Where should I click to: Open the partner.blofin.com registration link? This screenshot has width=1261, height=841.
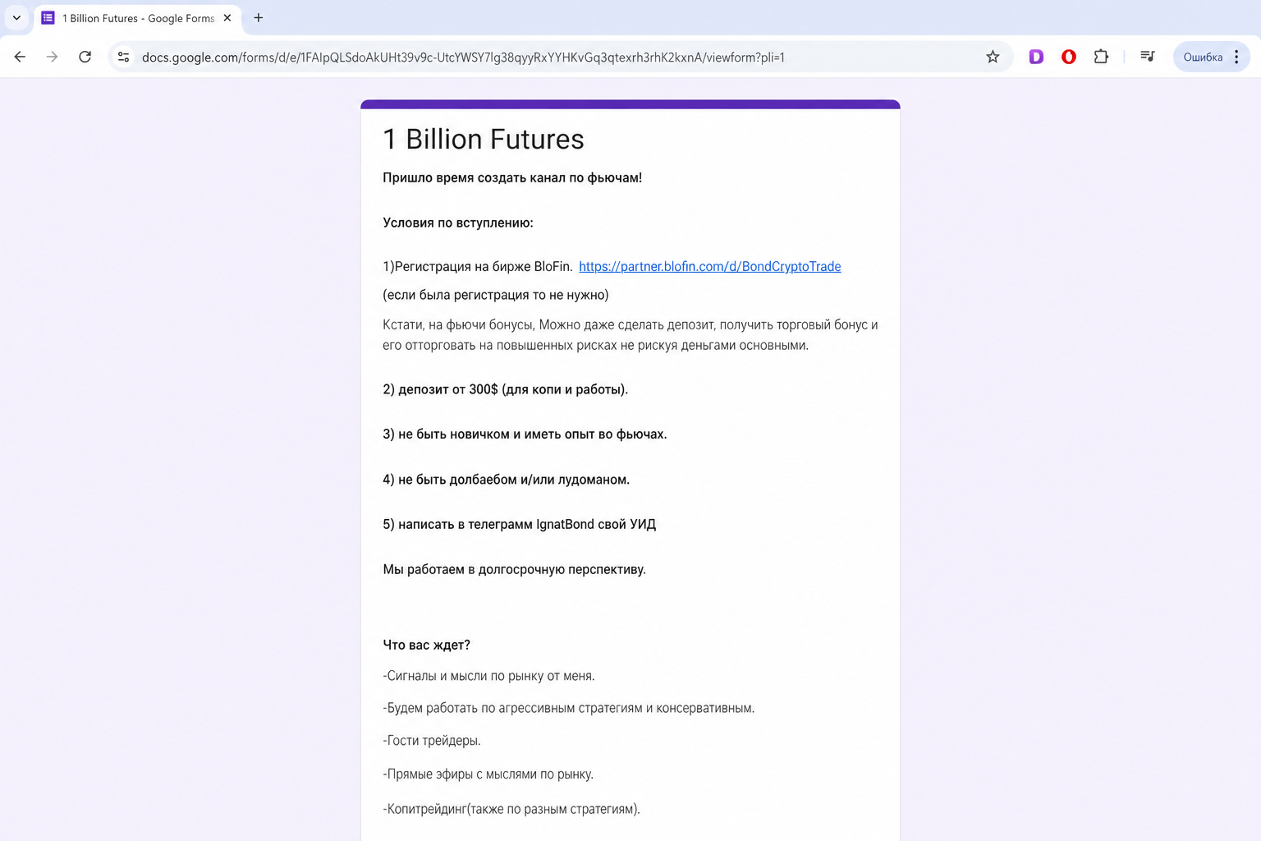click(709, 266)
